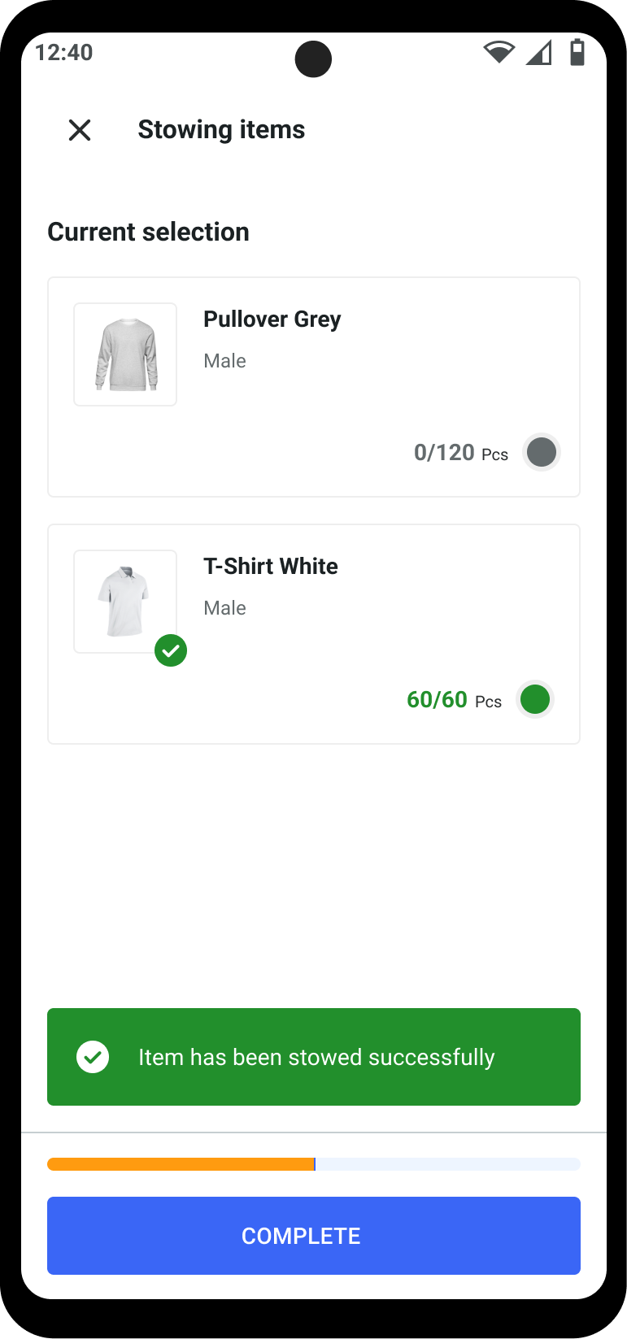Tap the Current selection heading
Image resolution: width=627 pixels, height=1339 pixels.
point(149,233)
